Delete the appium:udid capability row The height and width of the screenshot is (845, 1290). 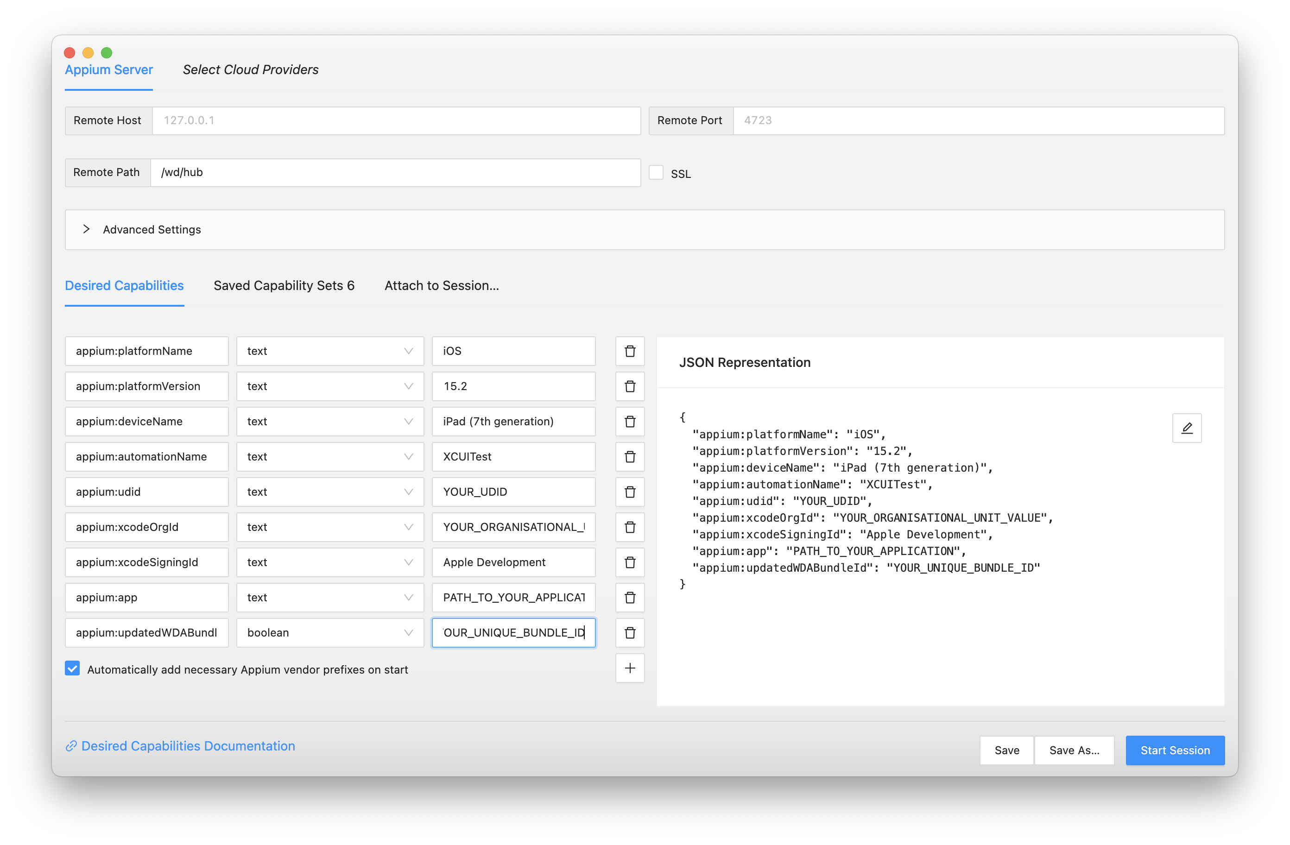(629, 492)
